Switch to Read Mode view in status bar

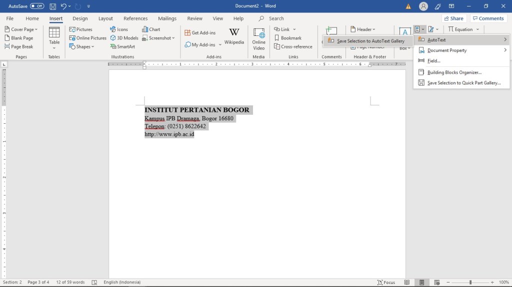pos(407,282)
